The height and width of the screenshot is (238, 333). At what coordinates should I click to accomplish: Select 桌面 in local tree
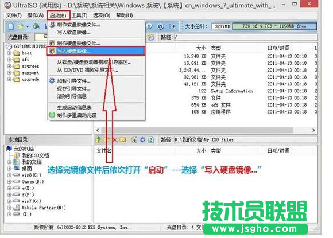click(x=27, y=169)
